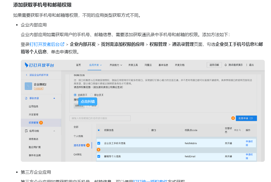
Task: Toggle the 企业员工手机号信息 checkbox
Action: point(99,143)
